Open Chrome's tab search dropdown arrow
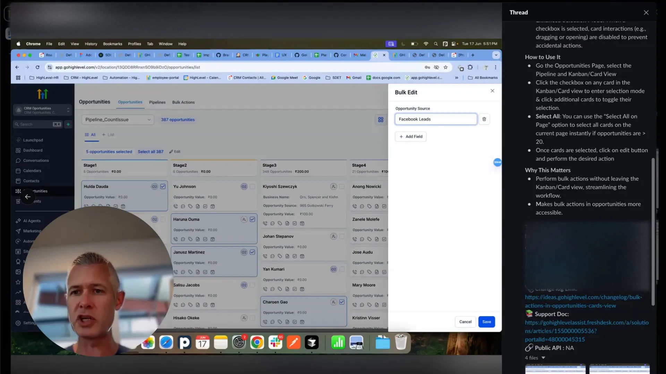The image size is (666, 374). 496,55
